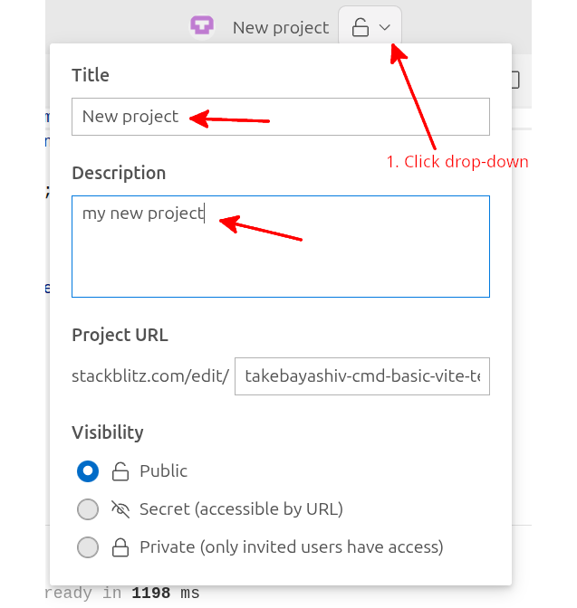
Task: Click 'Secret (accessible by URL)' label
Action: [241, 509]
